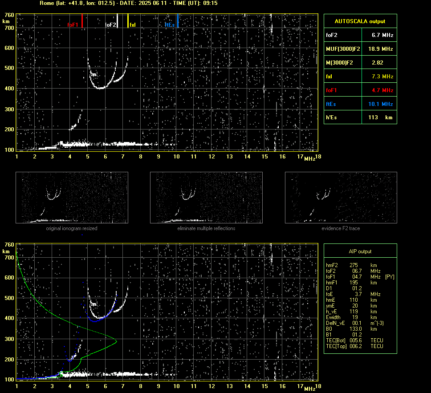Click the hmF2 275 km row
The height and width of the screenshot is (393, 431).
[x=351, y=265]
